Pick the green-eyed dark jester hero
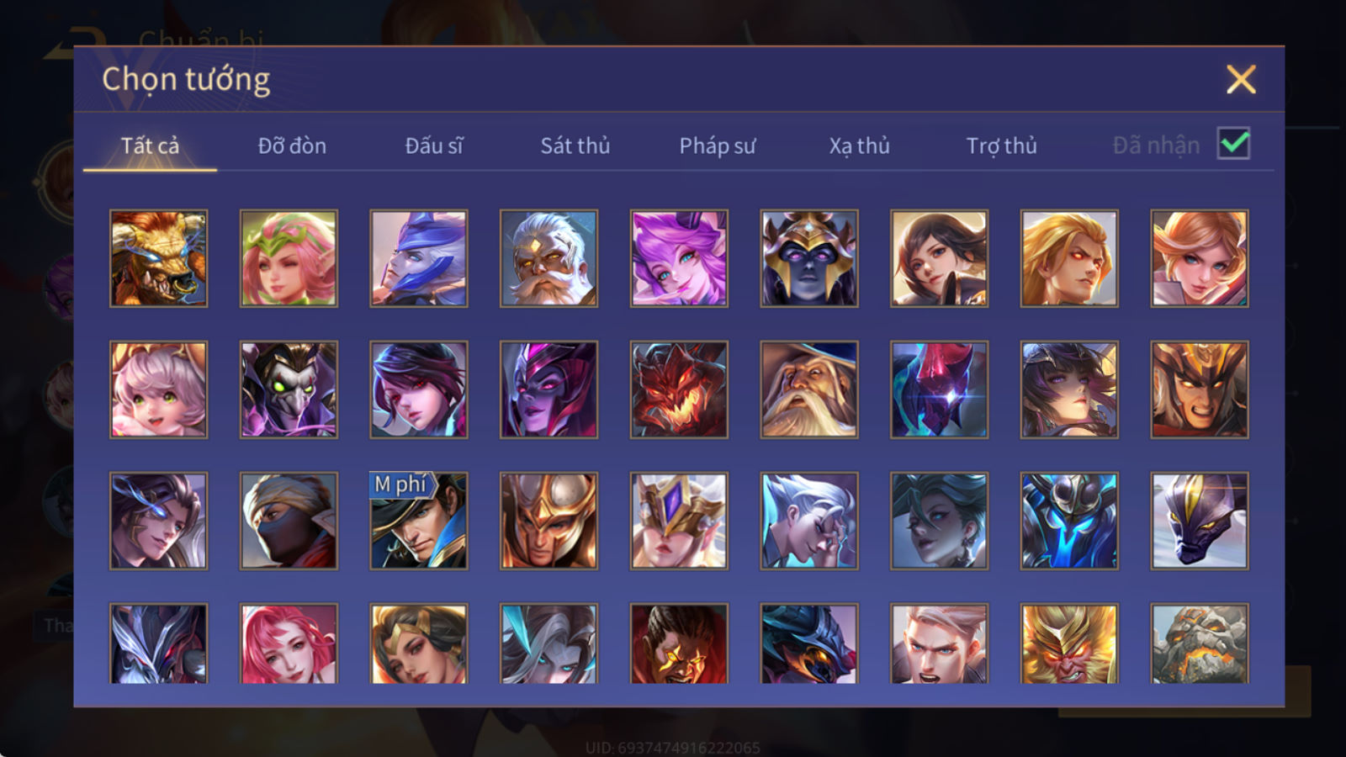The width and height of the screenshot is (1346, 757). tap(289, 389)
